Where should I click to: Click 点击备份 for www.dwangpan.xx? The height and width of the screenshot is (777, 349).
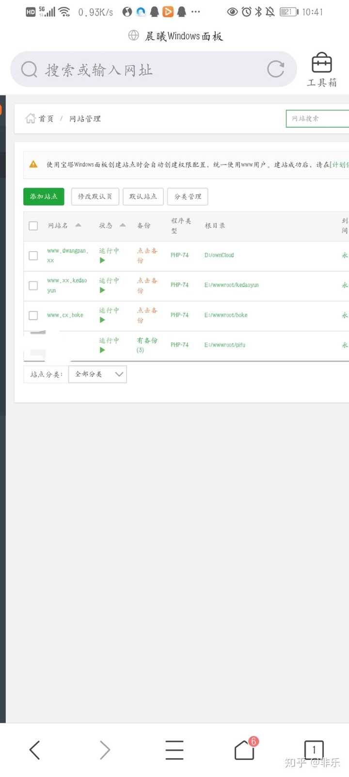147,255
